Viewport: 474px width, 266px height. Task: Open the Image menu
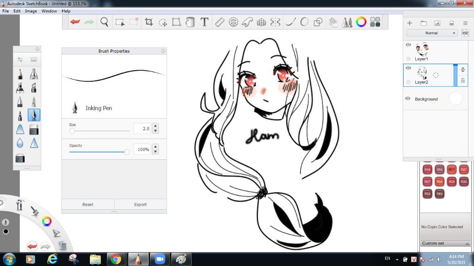31,11
